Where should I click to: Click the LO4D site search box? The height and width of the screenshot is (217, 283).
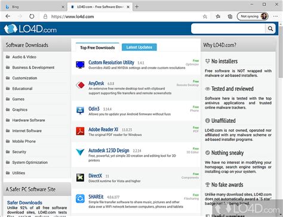point(228,29)
